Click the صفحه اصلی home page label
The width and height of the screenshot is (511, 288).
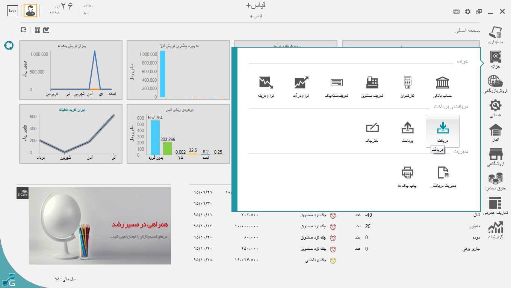(468, 31)
